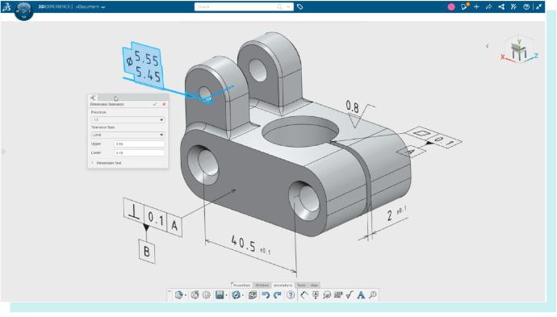This screenshot has width=557, height=317.
Task: Confirm Dimension Tolerance with green check
Action: point(154,104)
